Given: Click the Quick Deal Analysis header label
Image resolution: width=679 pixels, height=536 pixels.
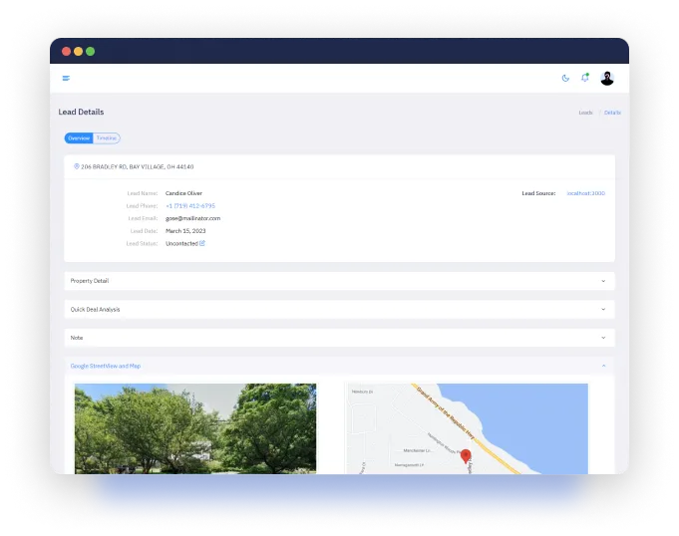Looking at the screenshot, I should [96, 309].
